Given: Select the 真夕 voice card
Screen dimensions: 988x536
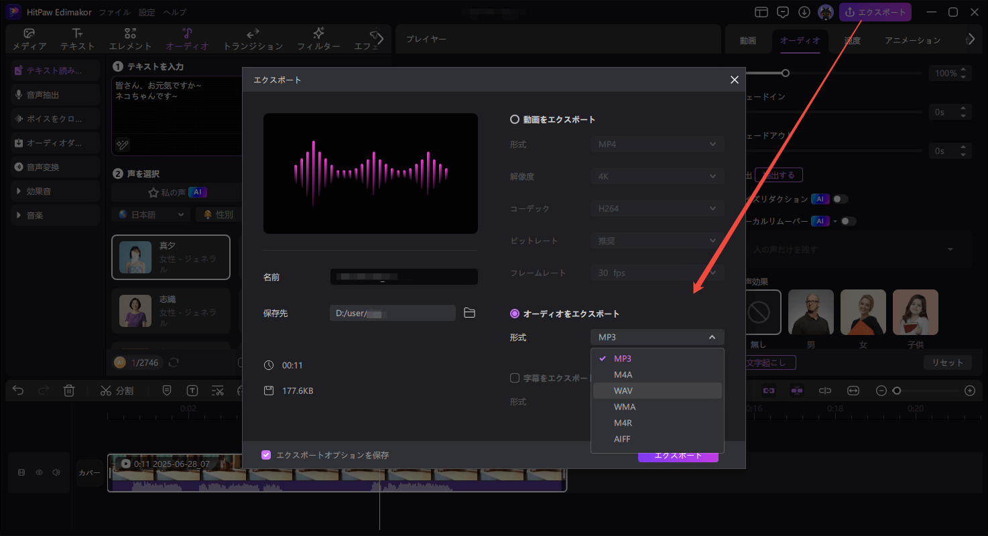Looking at the screenshot, I should click(x=171, y=257).
